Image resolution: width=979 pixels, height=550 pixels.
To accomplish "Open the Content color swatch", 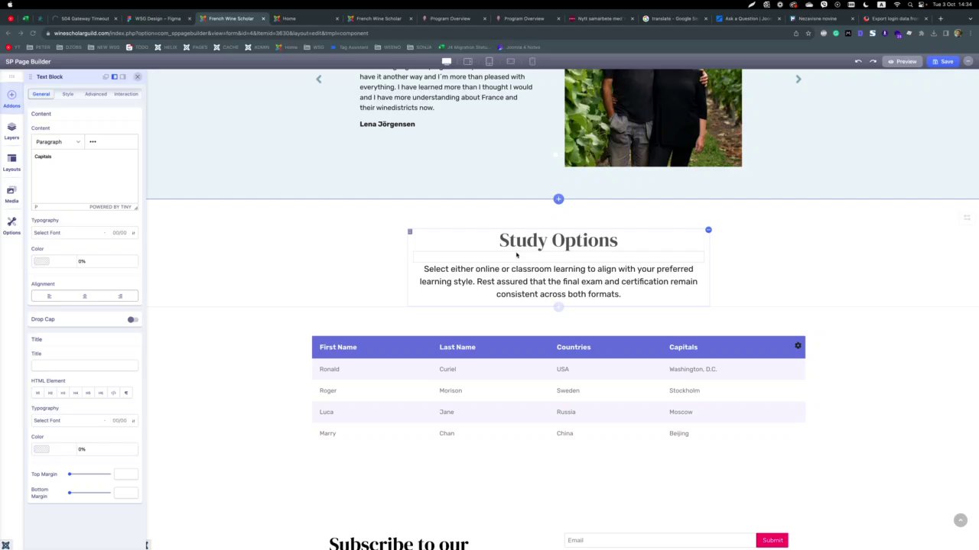I will pyautogui.click(x=41, y=261).
